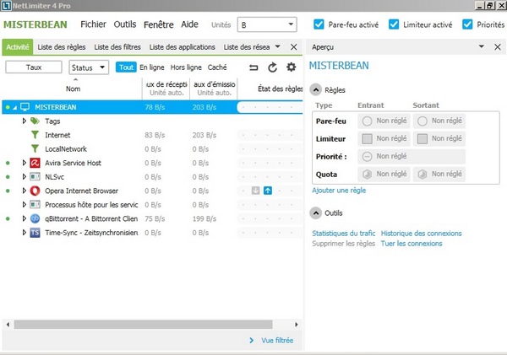This screenshot has width=507, height=355.
Task: Open the Fichier menu
Action: (93, 24)
